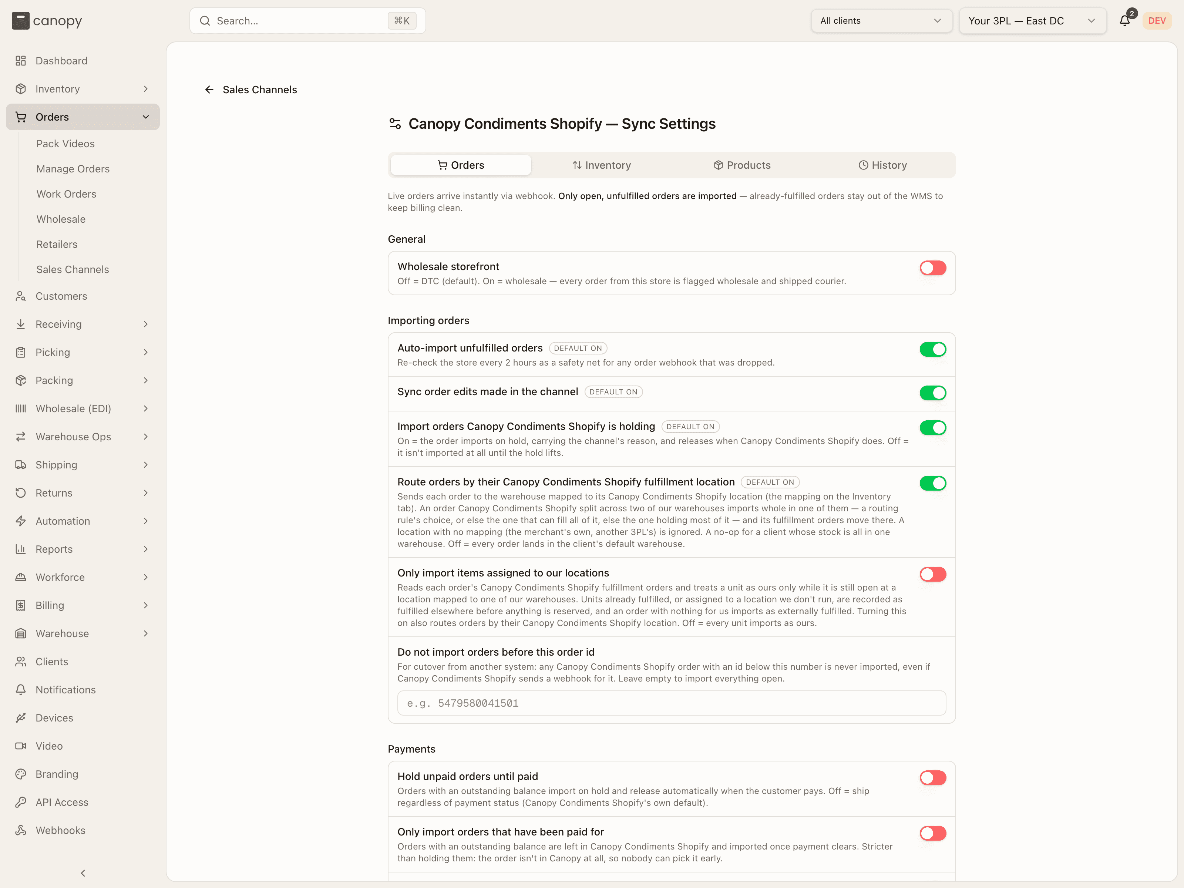The width and height of the screenshot is (1184, 888).
Task: Disable Sync order edits made in channel
Action: [x=932, y=393]
